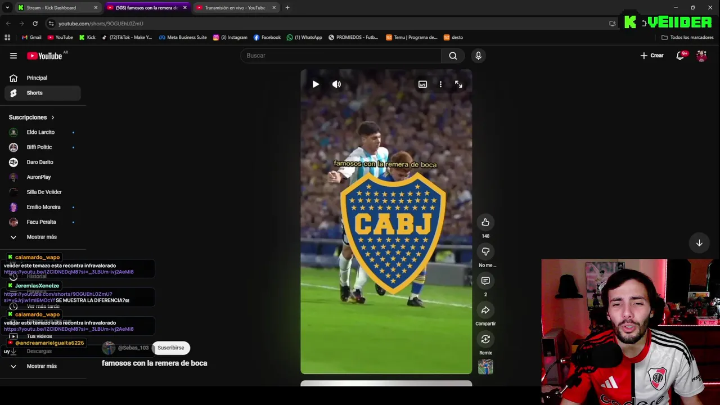Expand the bottom Mostrar más item

(43, 366)
